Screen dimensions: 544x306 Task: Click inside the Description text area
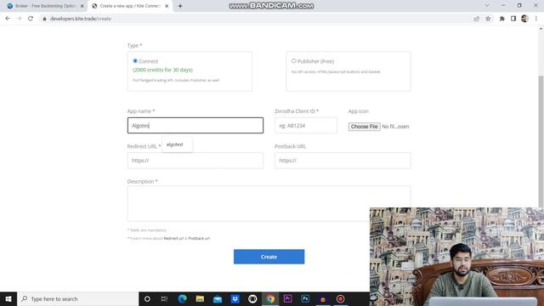click(x=269, y=203)
